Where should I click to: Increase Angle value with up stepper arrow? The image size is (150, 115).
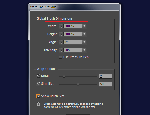click(61, 41)
